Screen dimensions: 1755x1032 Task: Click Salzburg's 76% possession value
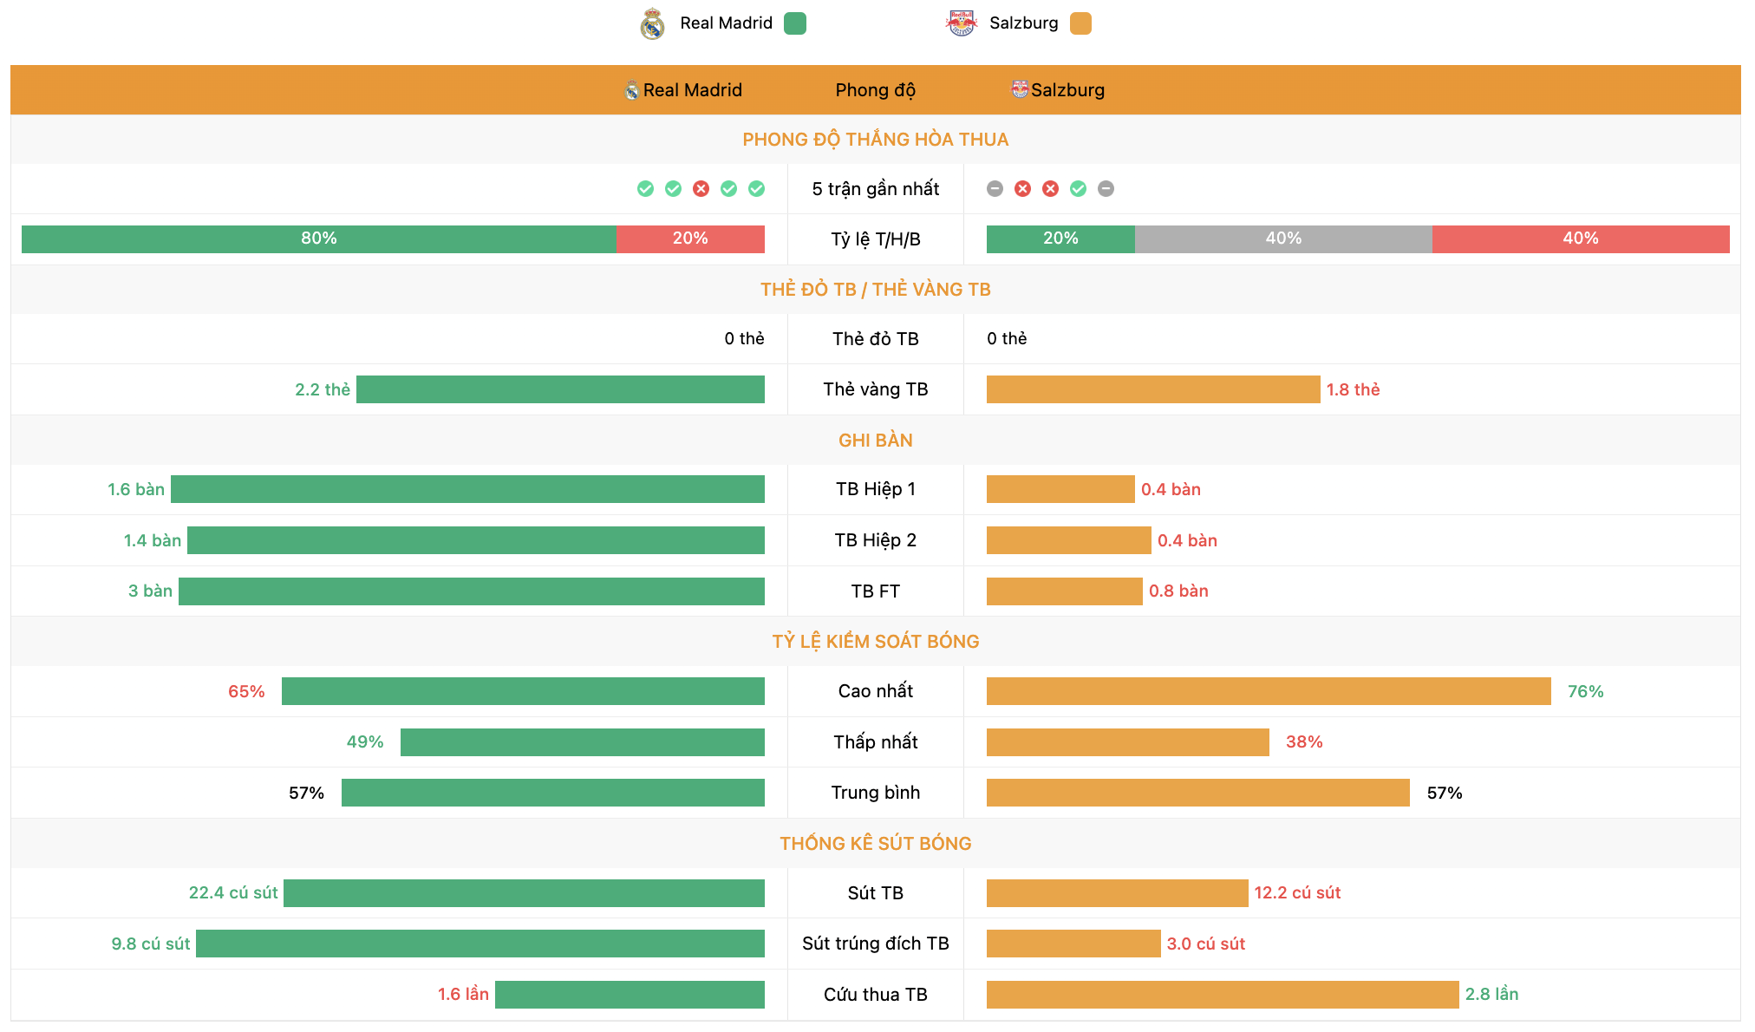click(1585, 692)
